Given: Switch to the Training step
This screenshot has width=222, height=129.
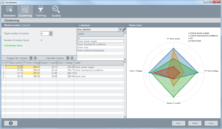Looking at the screenshot, I should tap(41, 11).
